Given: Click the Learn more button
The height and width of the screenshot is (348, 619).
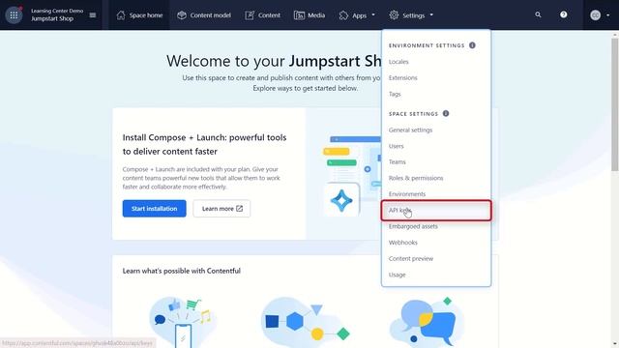Looking at the screenshot, I should point(221,209).
